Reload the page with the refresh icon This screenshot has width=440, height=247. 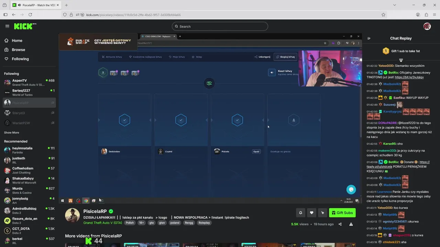click(30, 15)
